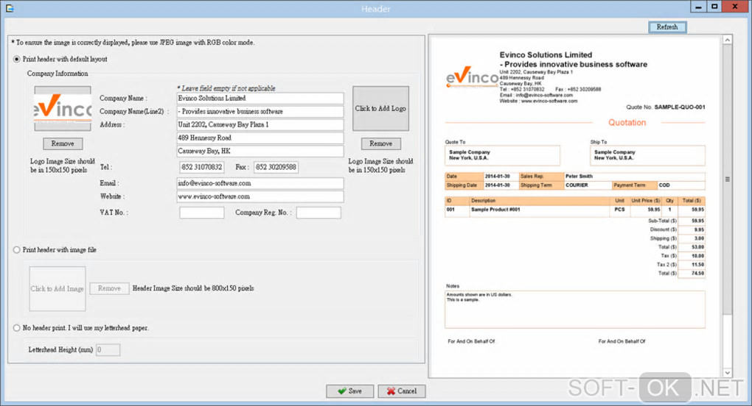Edit the Company Name field

click(x=260, y=99)
